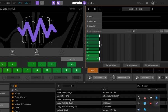The image size is (168, 112).
Task: Click Add Sample button
Action: pyautogui.click(x=132, y=65)
